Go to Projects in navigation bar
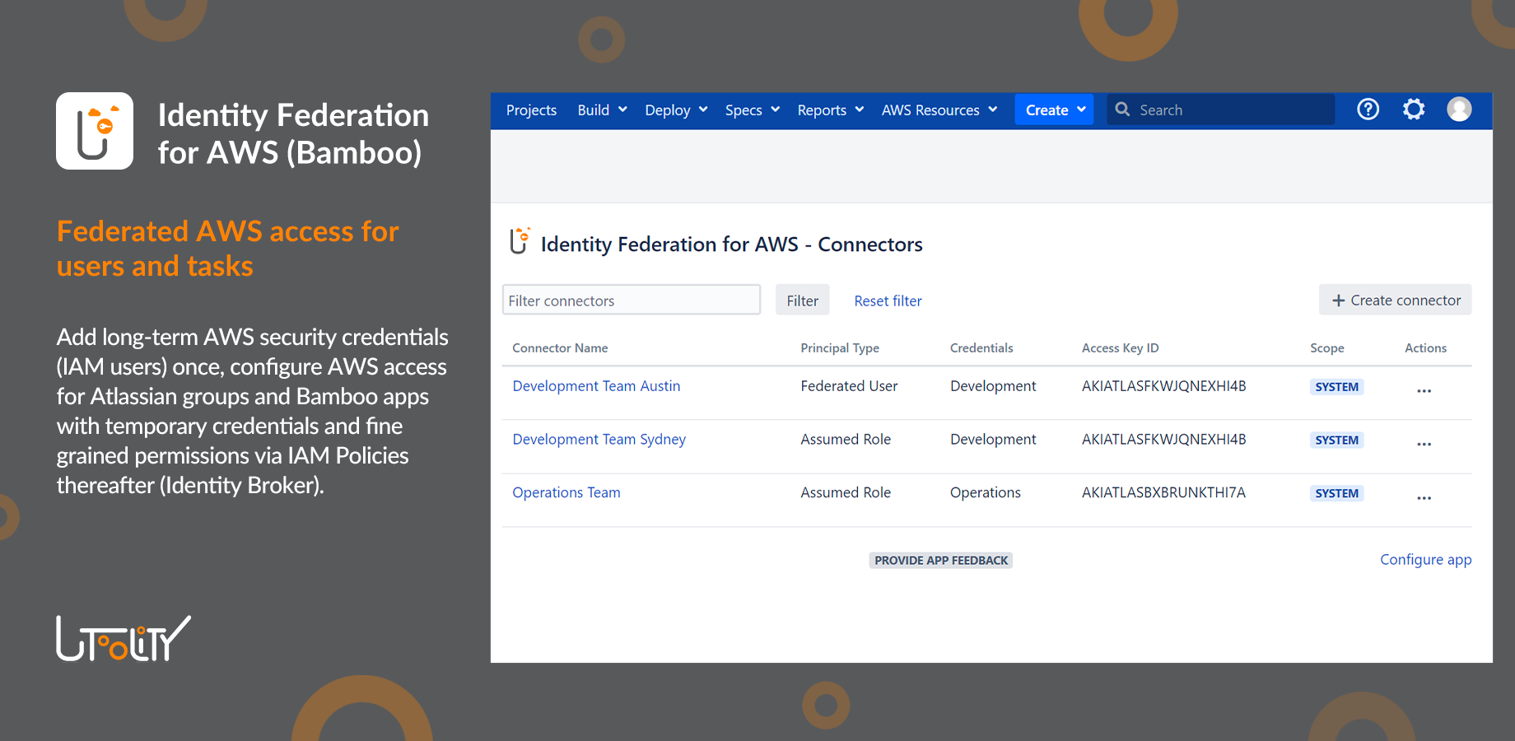This screenshot has height=741, width=1515. (531, 110)
